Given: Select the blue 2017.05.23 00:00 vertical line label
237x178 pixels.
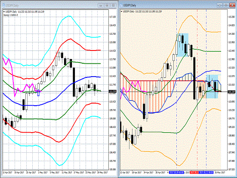Looking at the screenshot, I should [x=206, y=172].
